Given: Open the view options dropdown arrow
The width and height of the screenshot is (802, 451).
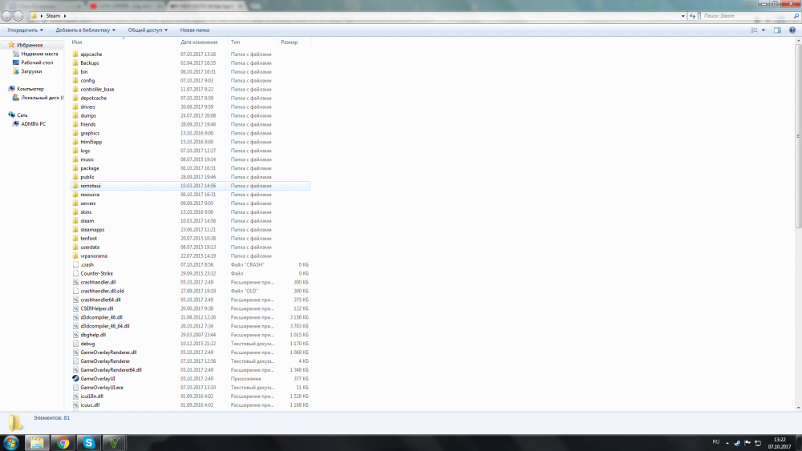Looking at the screenshot, I should pos(764,30).
